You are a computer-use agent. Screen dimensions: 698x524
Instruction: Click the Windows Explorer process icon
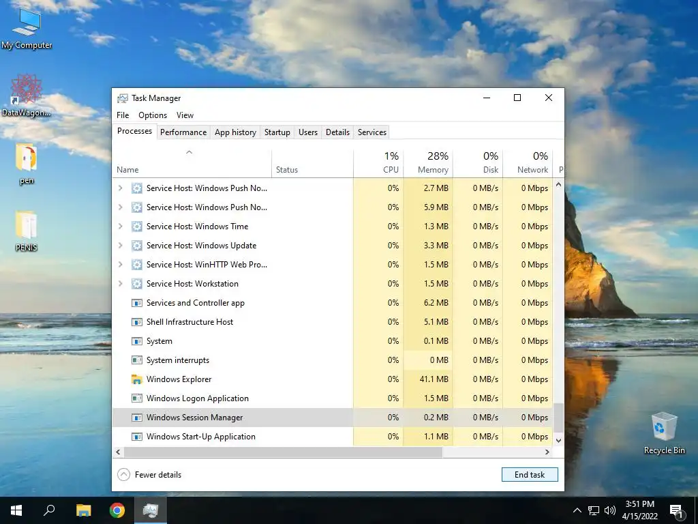(x=136, y=379)
